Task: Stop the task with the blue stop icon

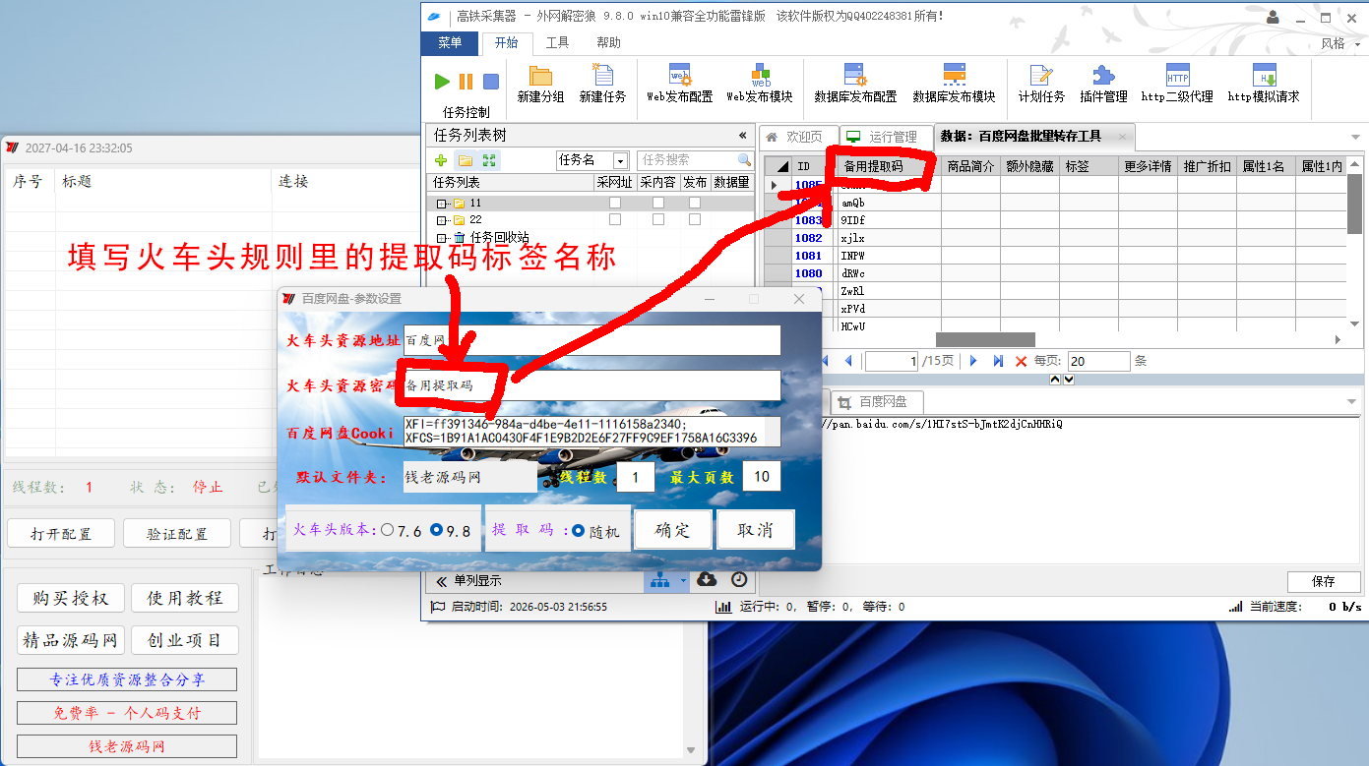Action: coord(490,82)
